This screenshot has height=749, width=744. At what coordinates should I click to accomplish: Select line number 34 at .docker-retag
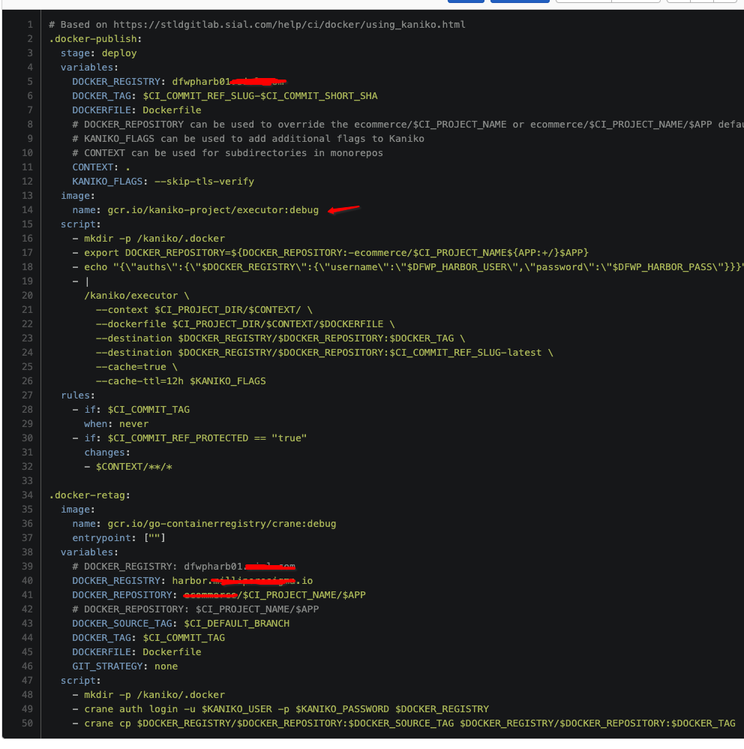pyautogui.click(x=27, y=495)
